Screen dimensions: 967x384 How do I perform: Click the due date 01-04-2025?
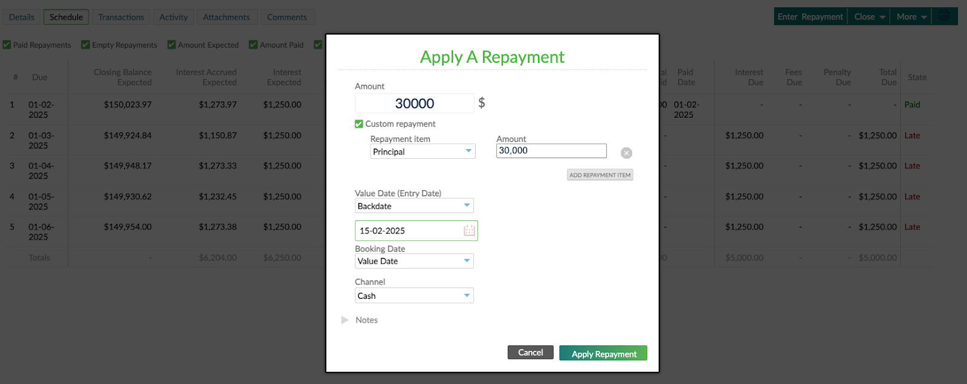click(x=41, y=170)
